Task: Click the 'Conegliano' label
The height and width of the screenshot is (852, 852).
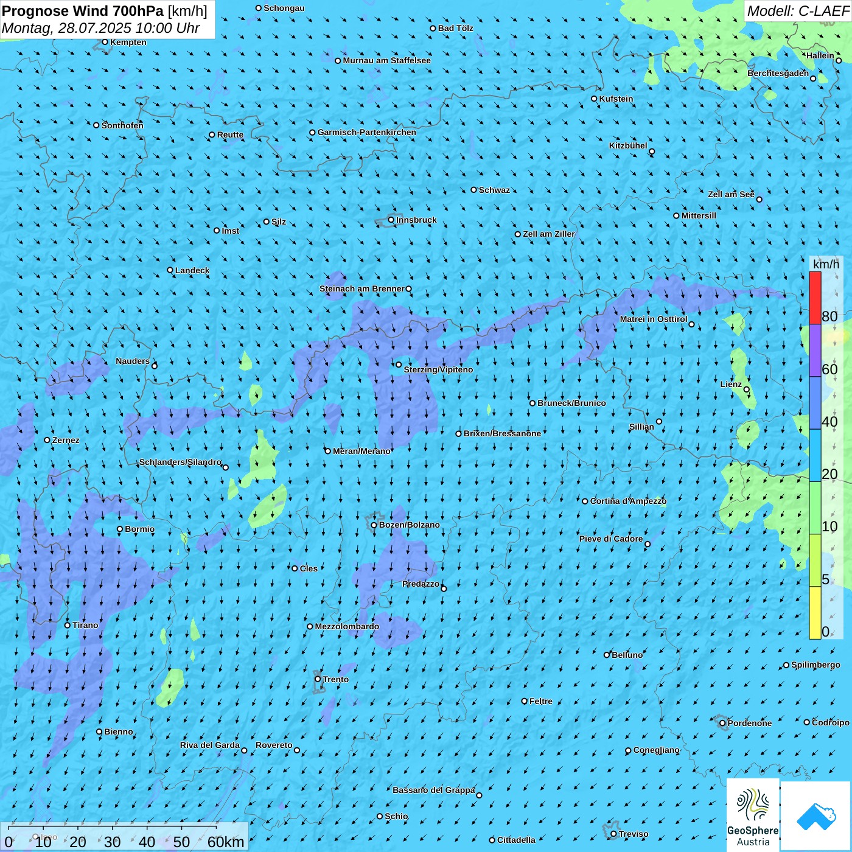Action: pos(656,750)
